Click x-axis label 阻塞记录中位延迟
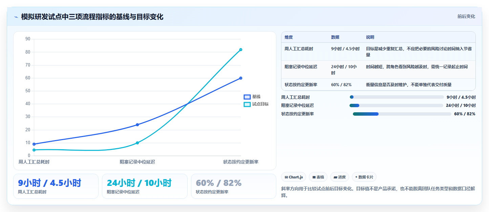489x212 pixels. pos(137,162)
